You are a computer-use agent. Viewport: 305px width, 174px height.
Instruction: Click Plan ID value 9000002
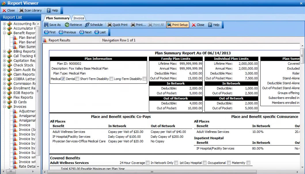tap(75, 64)
